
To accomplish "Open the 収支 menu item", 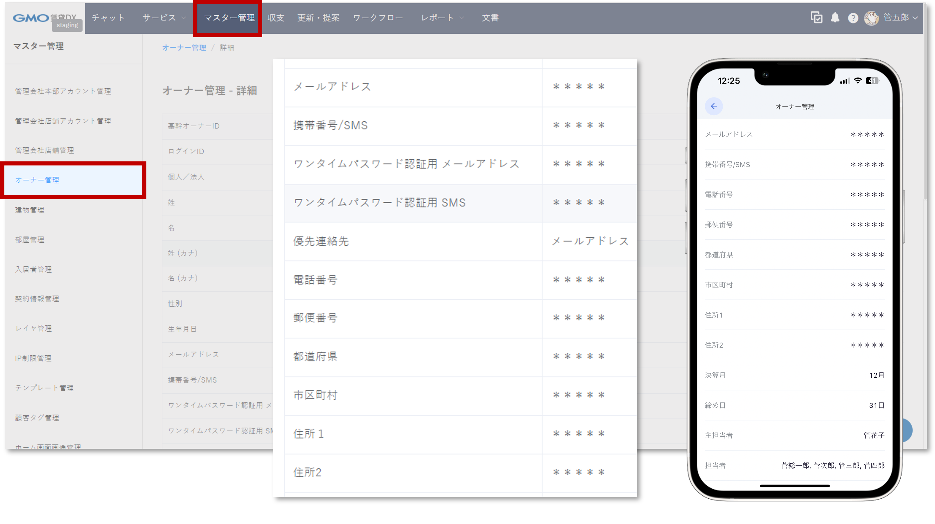I will (x=276, y=17).
